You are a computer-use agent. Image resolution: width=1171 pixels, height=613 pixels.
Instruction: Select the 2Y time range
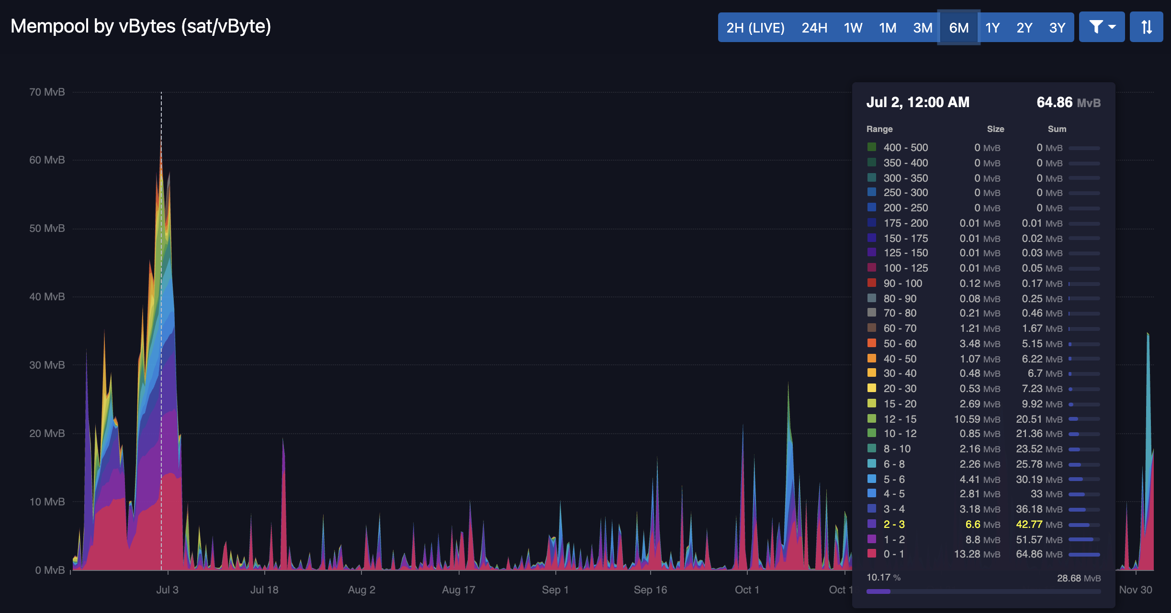[1025, 28]
